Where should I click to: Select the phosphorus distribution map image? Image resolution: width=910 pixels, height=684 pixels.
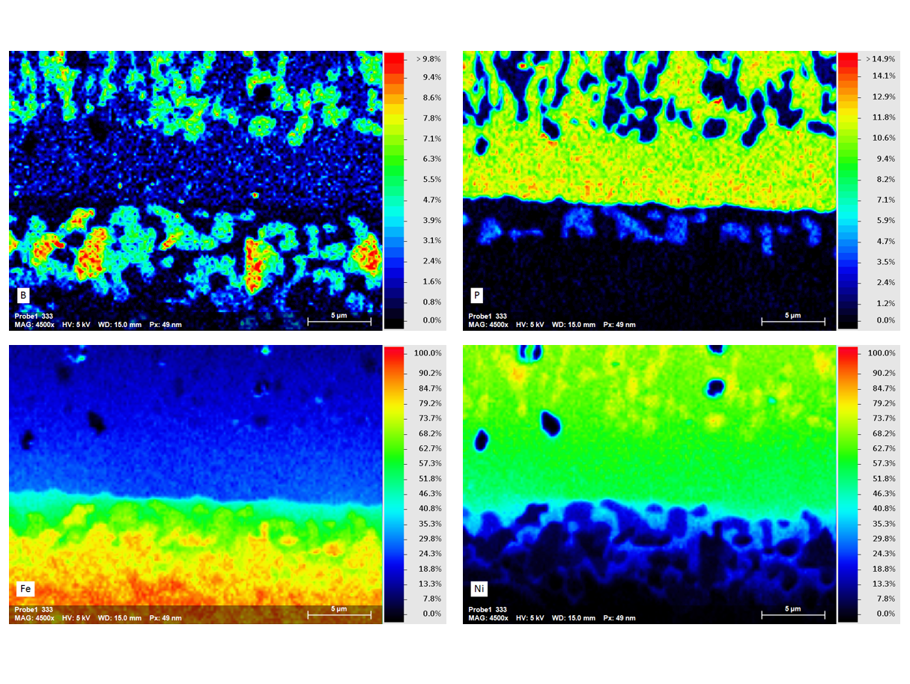click(649, 190)
